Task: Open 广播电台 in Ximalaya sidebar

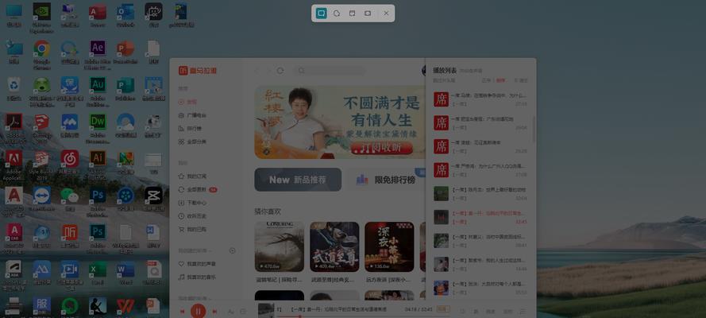Action: point(193,115)
